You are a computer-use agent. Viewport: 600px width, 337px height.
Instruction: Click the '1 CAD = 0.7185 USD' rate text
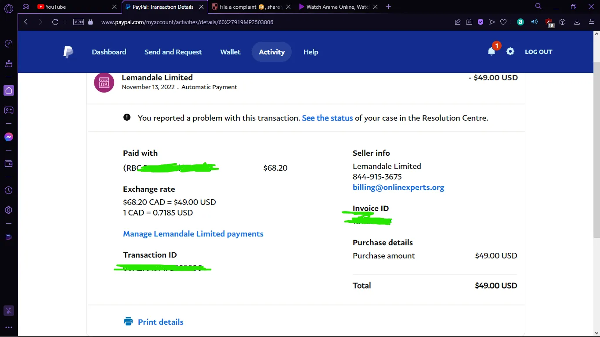click(158, 213)
